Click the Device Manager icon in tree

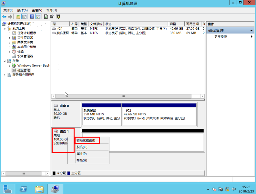tap(14, 56)
